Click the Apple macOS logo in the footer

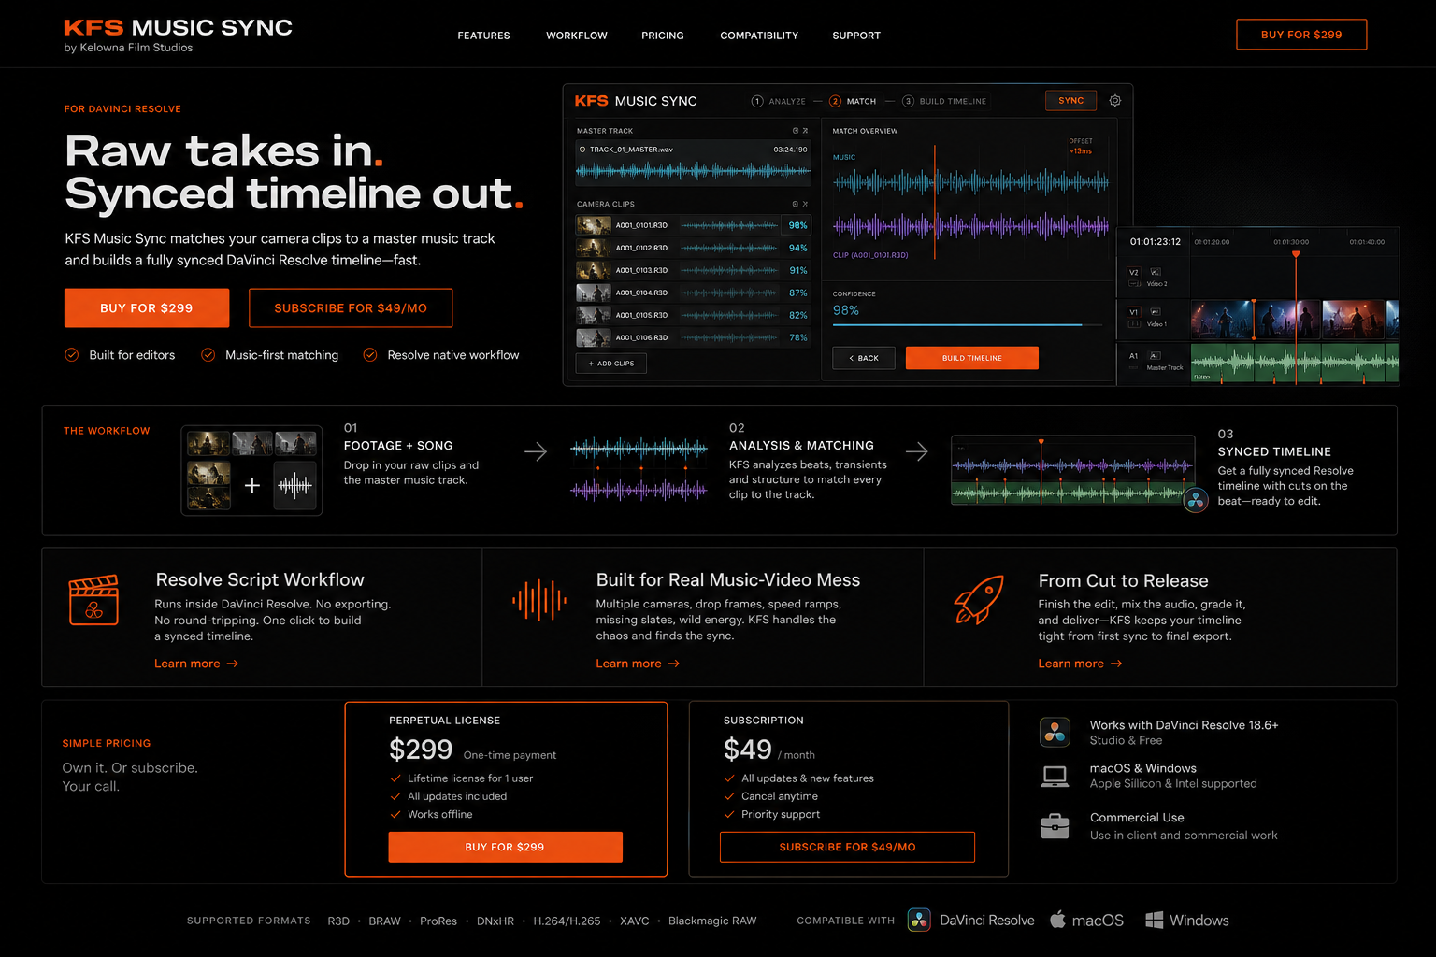(1057, 920)
